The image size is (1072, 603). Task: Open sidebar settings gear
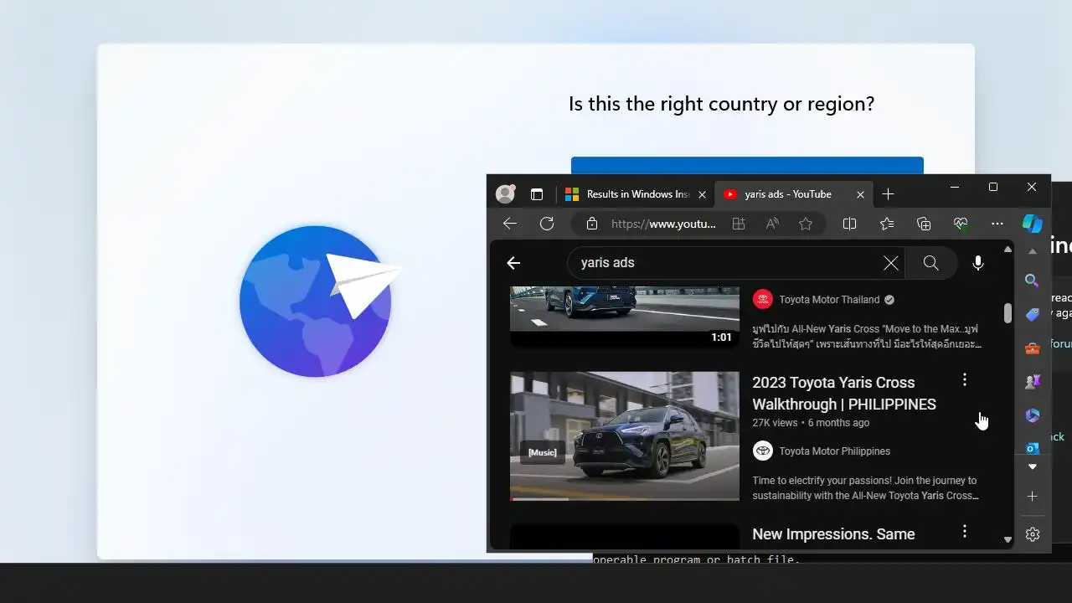click(1033, 534)
